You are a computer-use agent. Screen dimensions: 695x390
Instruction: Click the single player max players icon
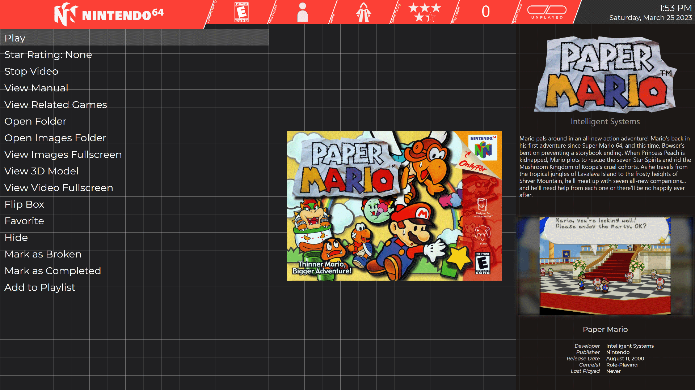point(302,12)
